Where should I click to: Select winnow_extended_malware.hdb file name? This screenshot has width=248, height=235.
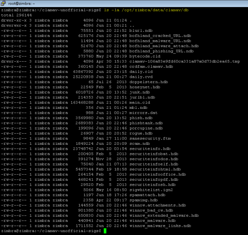(164, 216)
